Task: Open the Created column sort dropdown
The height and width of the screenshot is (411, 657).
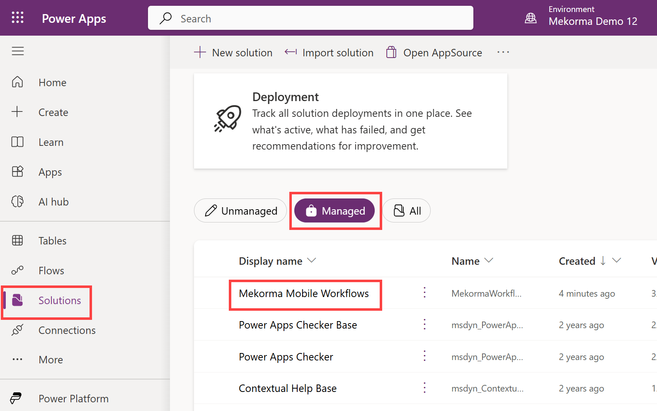Action: pos(616,261)
